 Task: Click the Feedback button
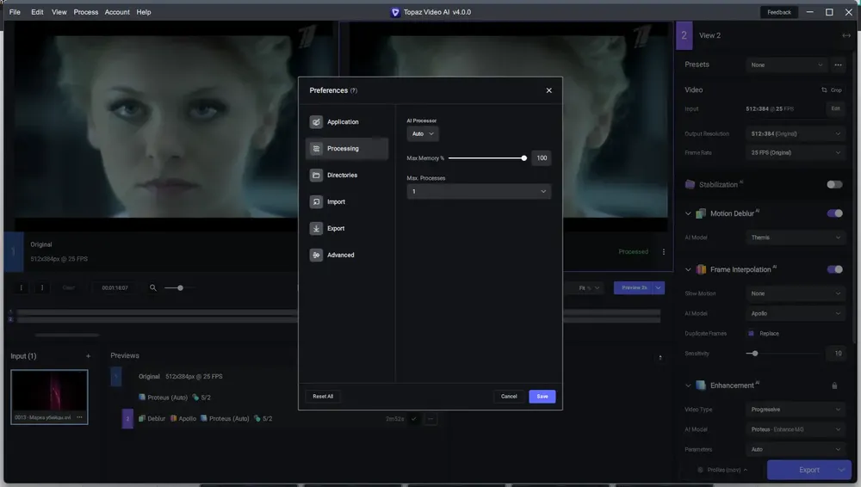click(778, 12)
